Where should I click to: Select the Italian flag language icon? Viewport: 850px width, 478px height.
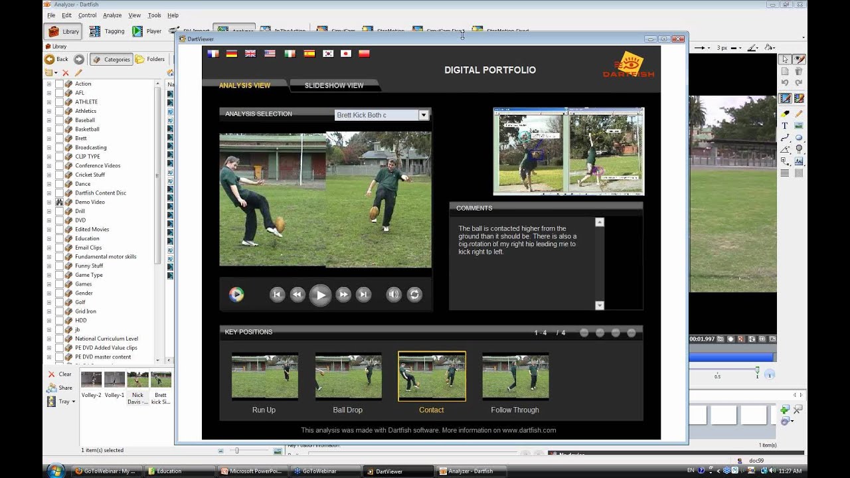290,54
